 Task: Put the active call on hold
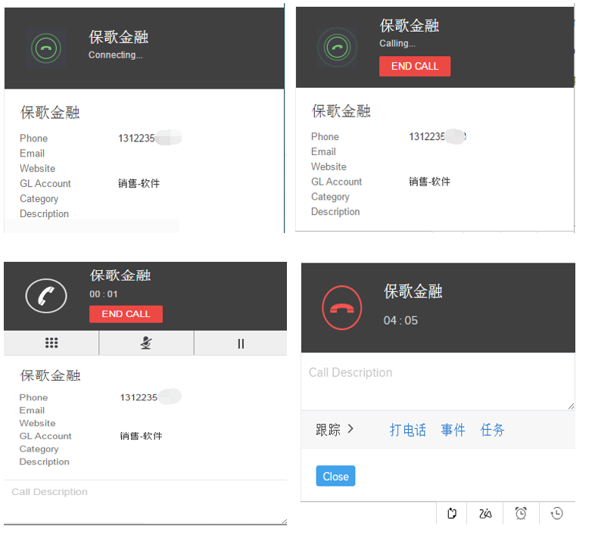(x=241, y=343)
